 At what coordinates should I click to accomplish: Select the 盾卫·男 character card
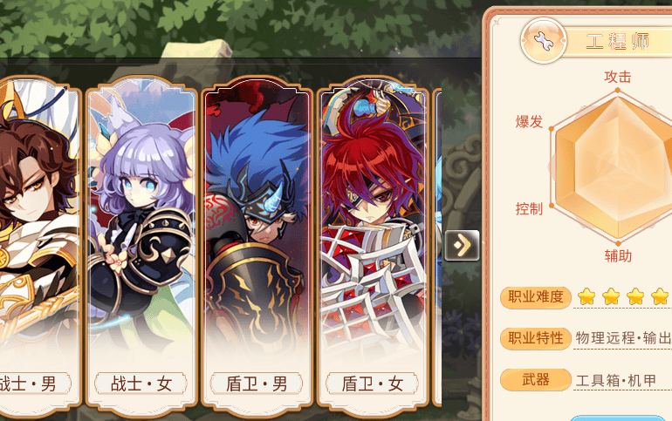257,248
